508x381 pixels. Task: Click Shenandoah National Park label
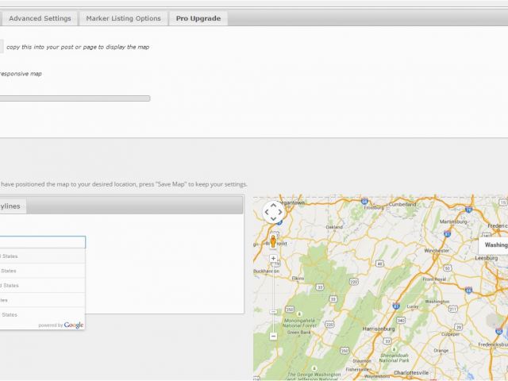tap(394, 358)
